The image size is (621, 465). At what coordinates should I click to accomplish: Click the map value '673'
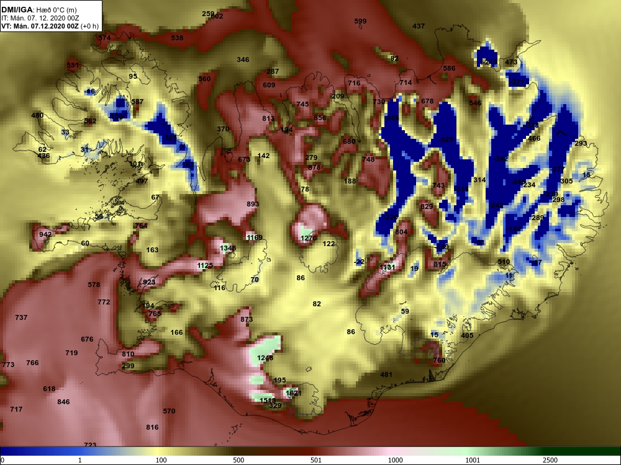coord(244,159)
